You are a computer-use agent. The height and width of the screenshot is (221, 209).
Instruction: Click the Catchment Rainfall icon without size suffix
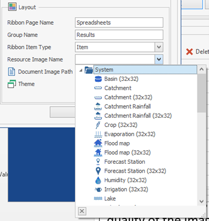tap(98, 107)
